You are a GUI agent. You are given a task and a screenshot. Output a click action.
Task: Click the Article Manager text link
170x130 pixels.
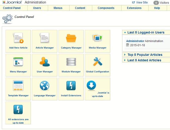pos(45,48)
